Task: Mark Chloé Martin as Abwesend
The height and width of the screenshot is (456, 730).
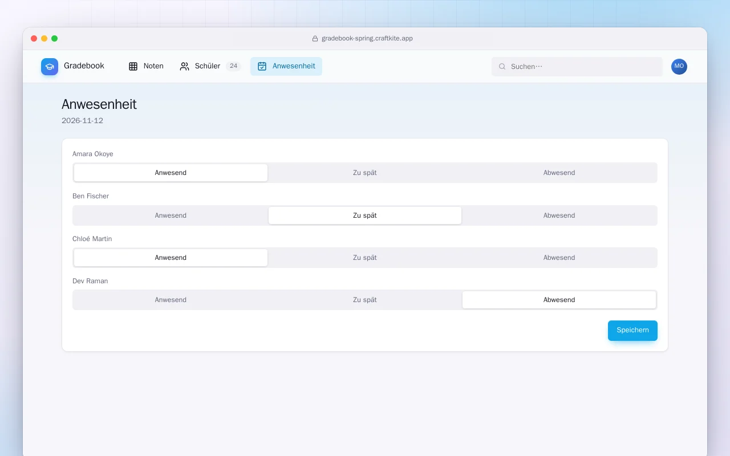Action: point(559,258)
